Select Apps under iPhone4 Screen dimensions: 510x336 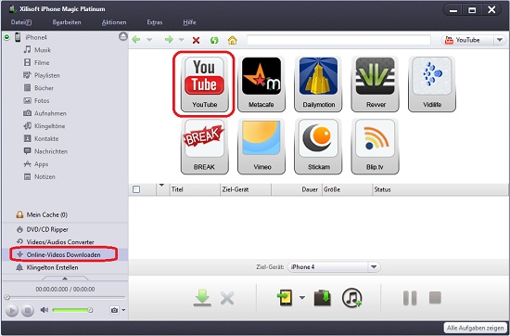point(42,164)
